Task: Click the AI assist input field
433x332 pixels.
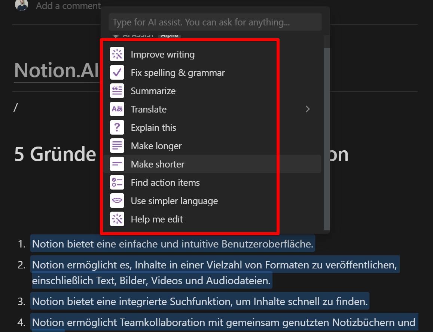Action: 215,22
